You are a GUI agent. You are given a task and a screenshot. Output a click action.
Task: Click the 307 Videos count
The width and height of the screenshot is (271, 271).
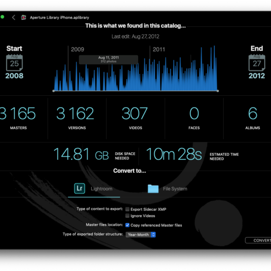135,113
